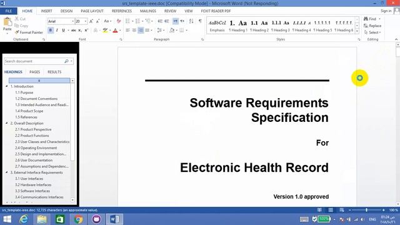The width and height of the screenshot is (400, 225).
Task: Apply Emphasis style
Action: 217,26
